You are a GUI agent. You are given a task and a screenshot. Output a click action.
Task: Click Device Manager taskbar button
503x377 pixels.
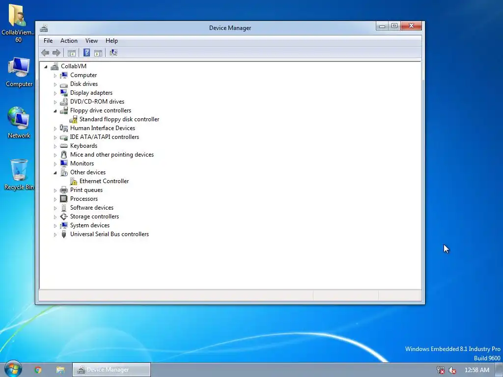pos(112,370)
